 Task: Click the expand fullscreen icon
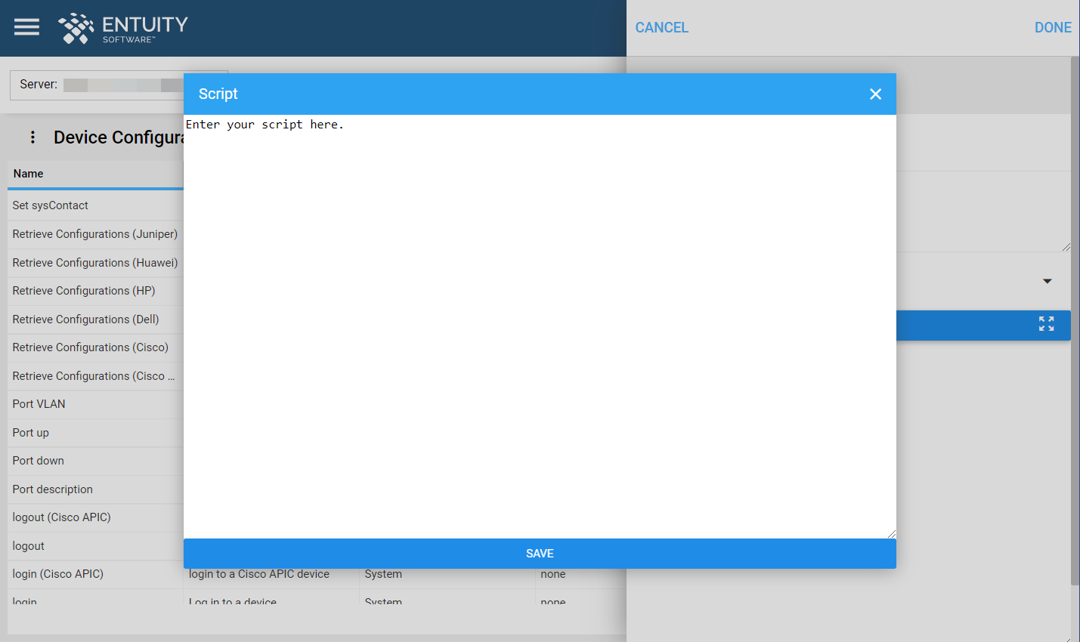1046,324
